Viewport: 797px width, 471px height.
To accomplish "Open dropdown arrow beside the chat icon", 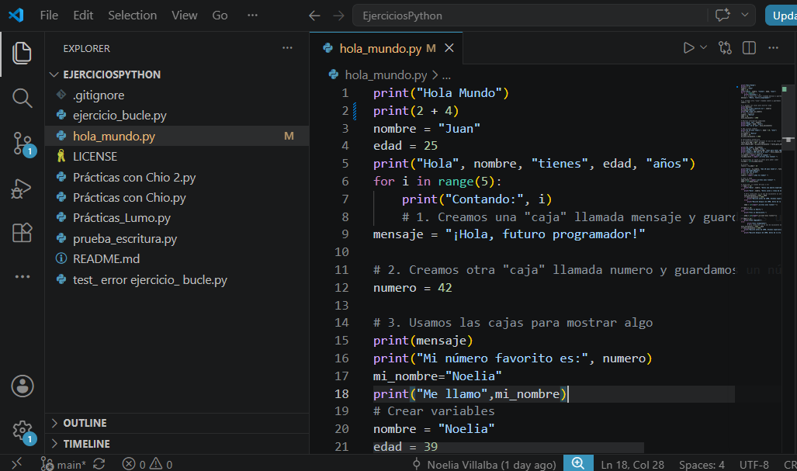I will pos(745,16).
